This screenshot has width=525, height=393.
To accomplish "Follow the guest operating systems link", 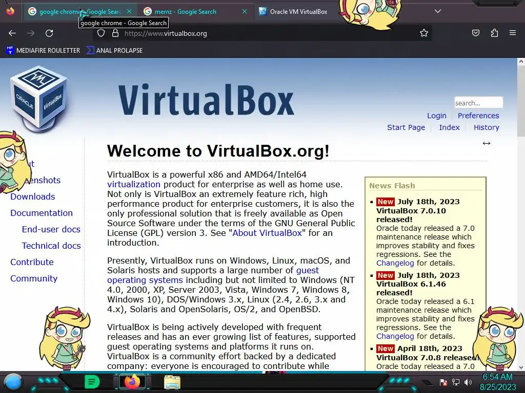I will 213,275.
